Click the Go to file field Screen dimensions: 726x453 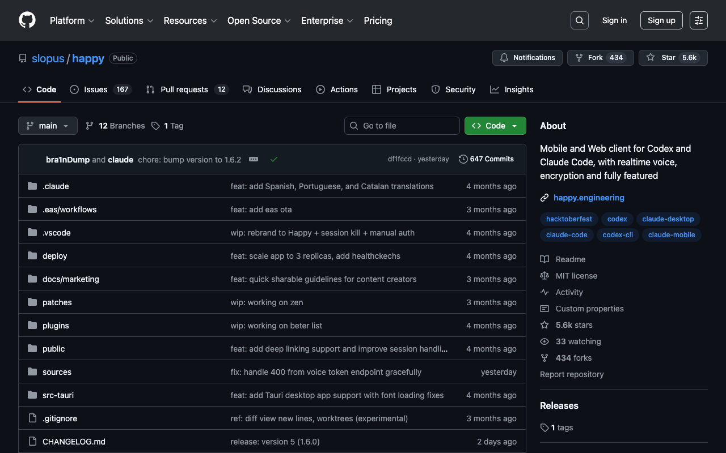402,126
